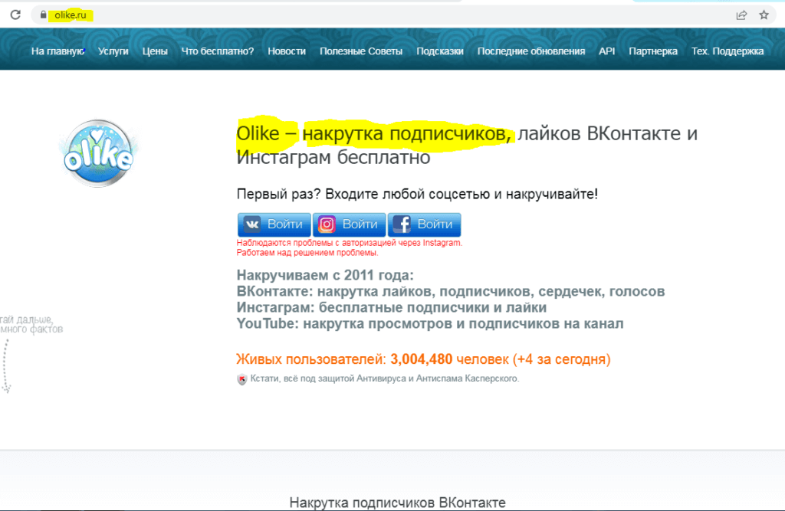Click the address bar showing olike.ru
The height and width of the screenshot is (511, 785).
[383, 15]
